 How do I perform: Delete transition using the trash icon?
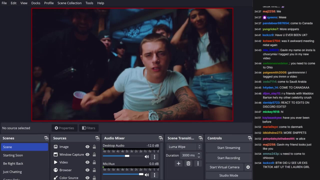[x=188, y=163]
